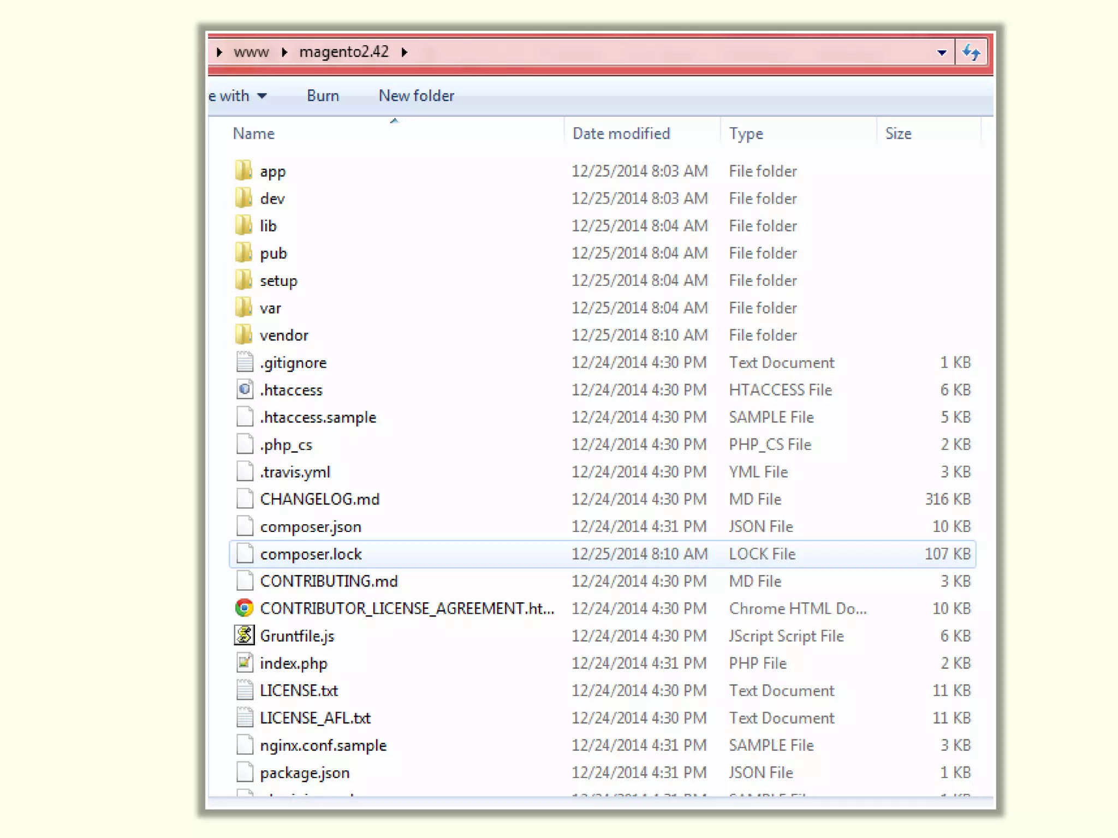Click 'PHP_CS File' type cell
This screenshot has width=1118, height=838.
pos(770,445)
